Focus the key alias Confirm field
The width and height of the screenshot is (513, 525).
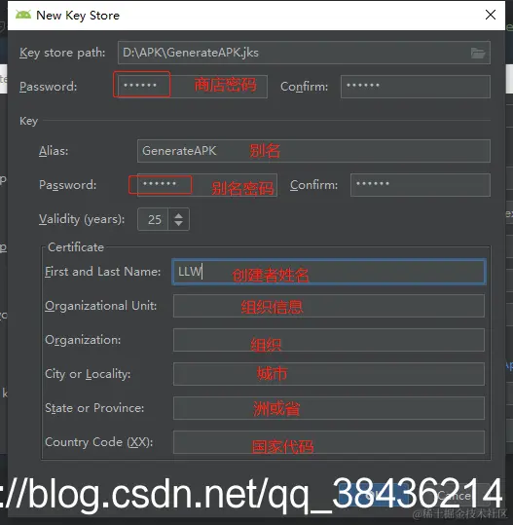(x=421, y=185)
